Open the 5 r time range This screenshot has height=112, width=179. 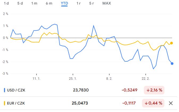(x=91, y=3)
